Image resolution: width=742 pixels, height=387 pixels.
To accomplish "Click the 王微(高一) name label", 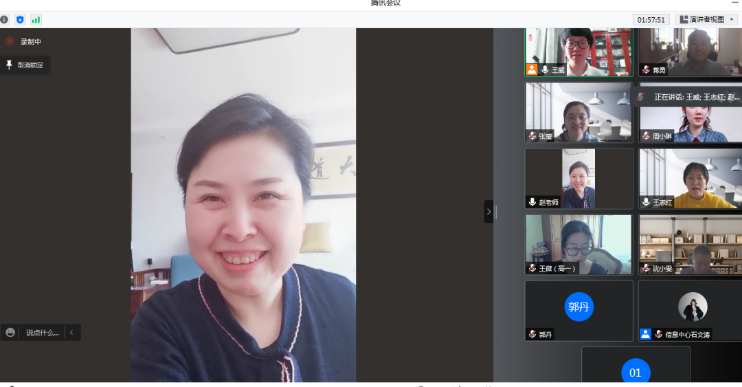I will 557,269.
